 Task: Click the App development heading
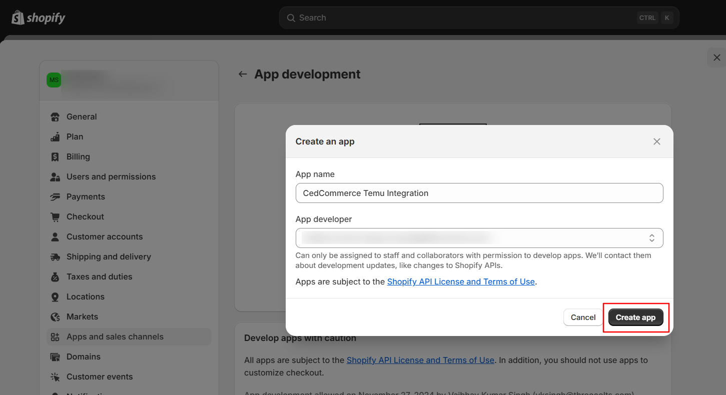click(x=307, y=74)
